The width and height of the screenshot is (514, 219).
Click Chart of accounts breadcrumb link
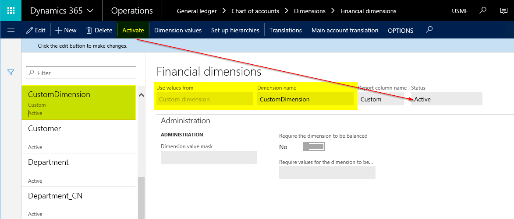255,11
